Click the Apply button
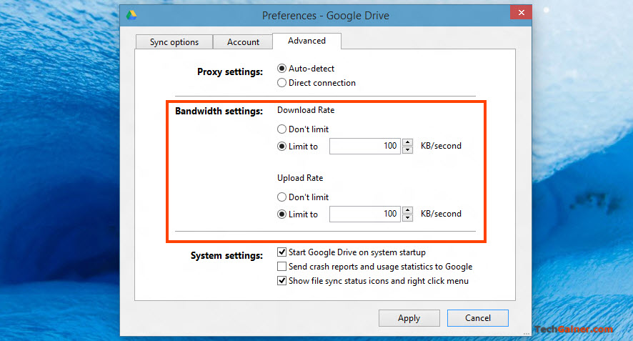 coord(409,318)
